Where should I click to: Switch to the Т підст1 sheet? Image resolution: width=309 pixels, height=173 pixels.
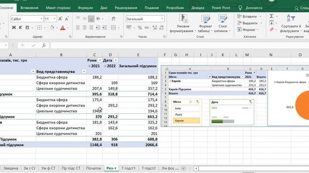[128, 168]
